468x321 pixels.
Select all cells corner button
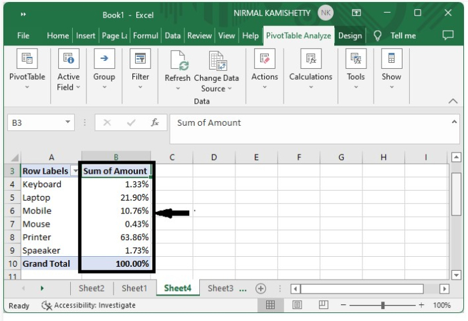[x=14, y=157]
